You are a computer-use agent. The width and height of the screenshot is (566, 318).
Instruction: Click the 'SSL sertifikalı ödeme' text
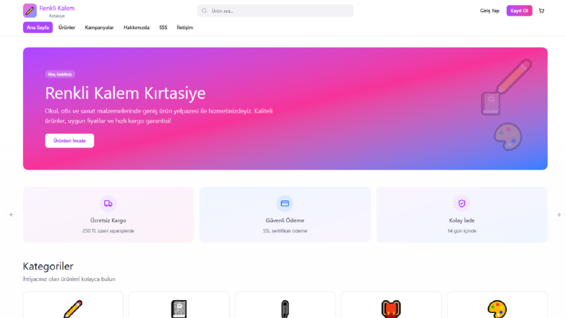click(x=285, y=231)
